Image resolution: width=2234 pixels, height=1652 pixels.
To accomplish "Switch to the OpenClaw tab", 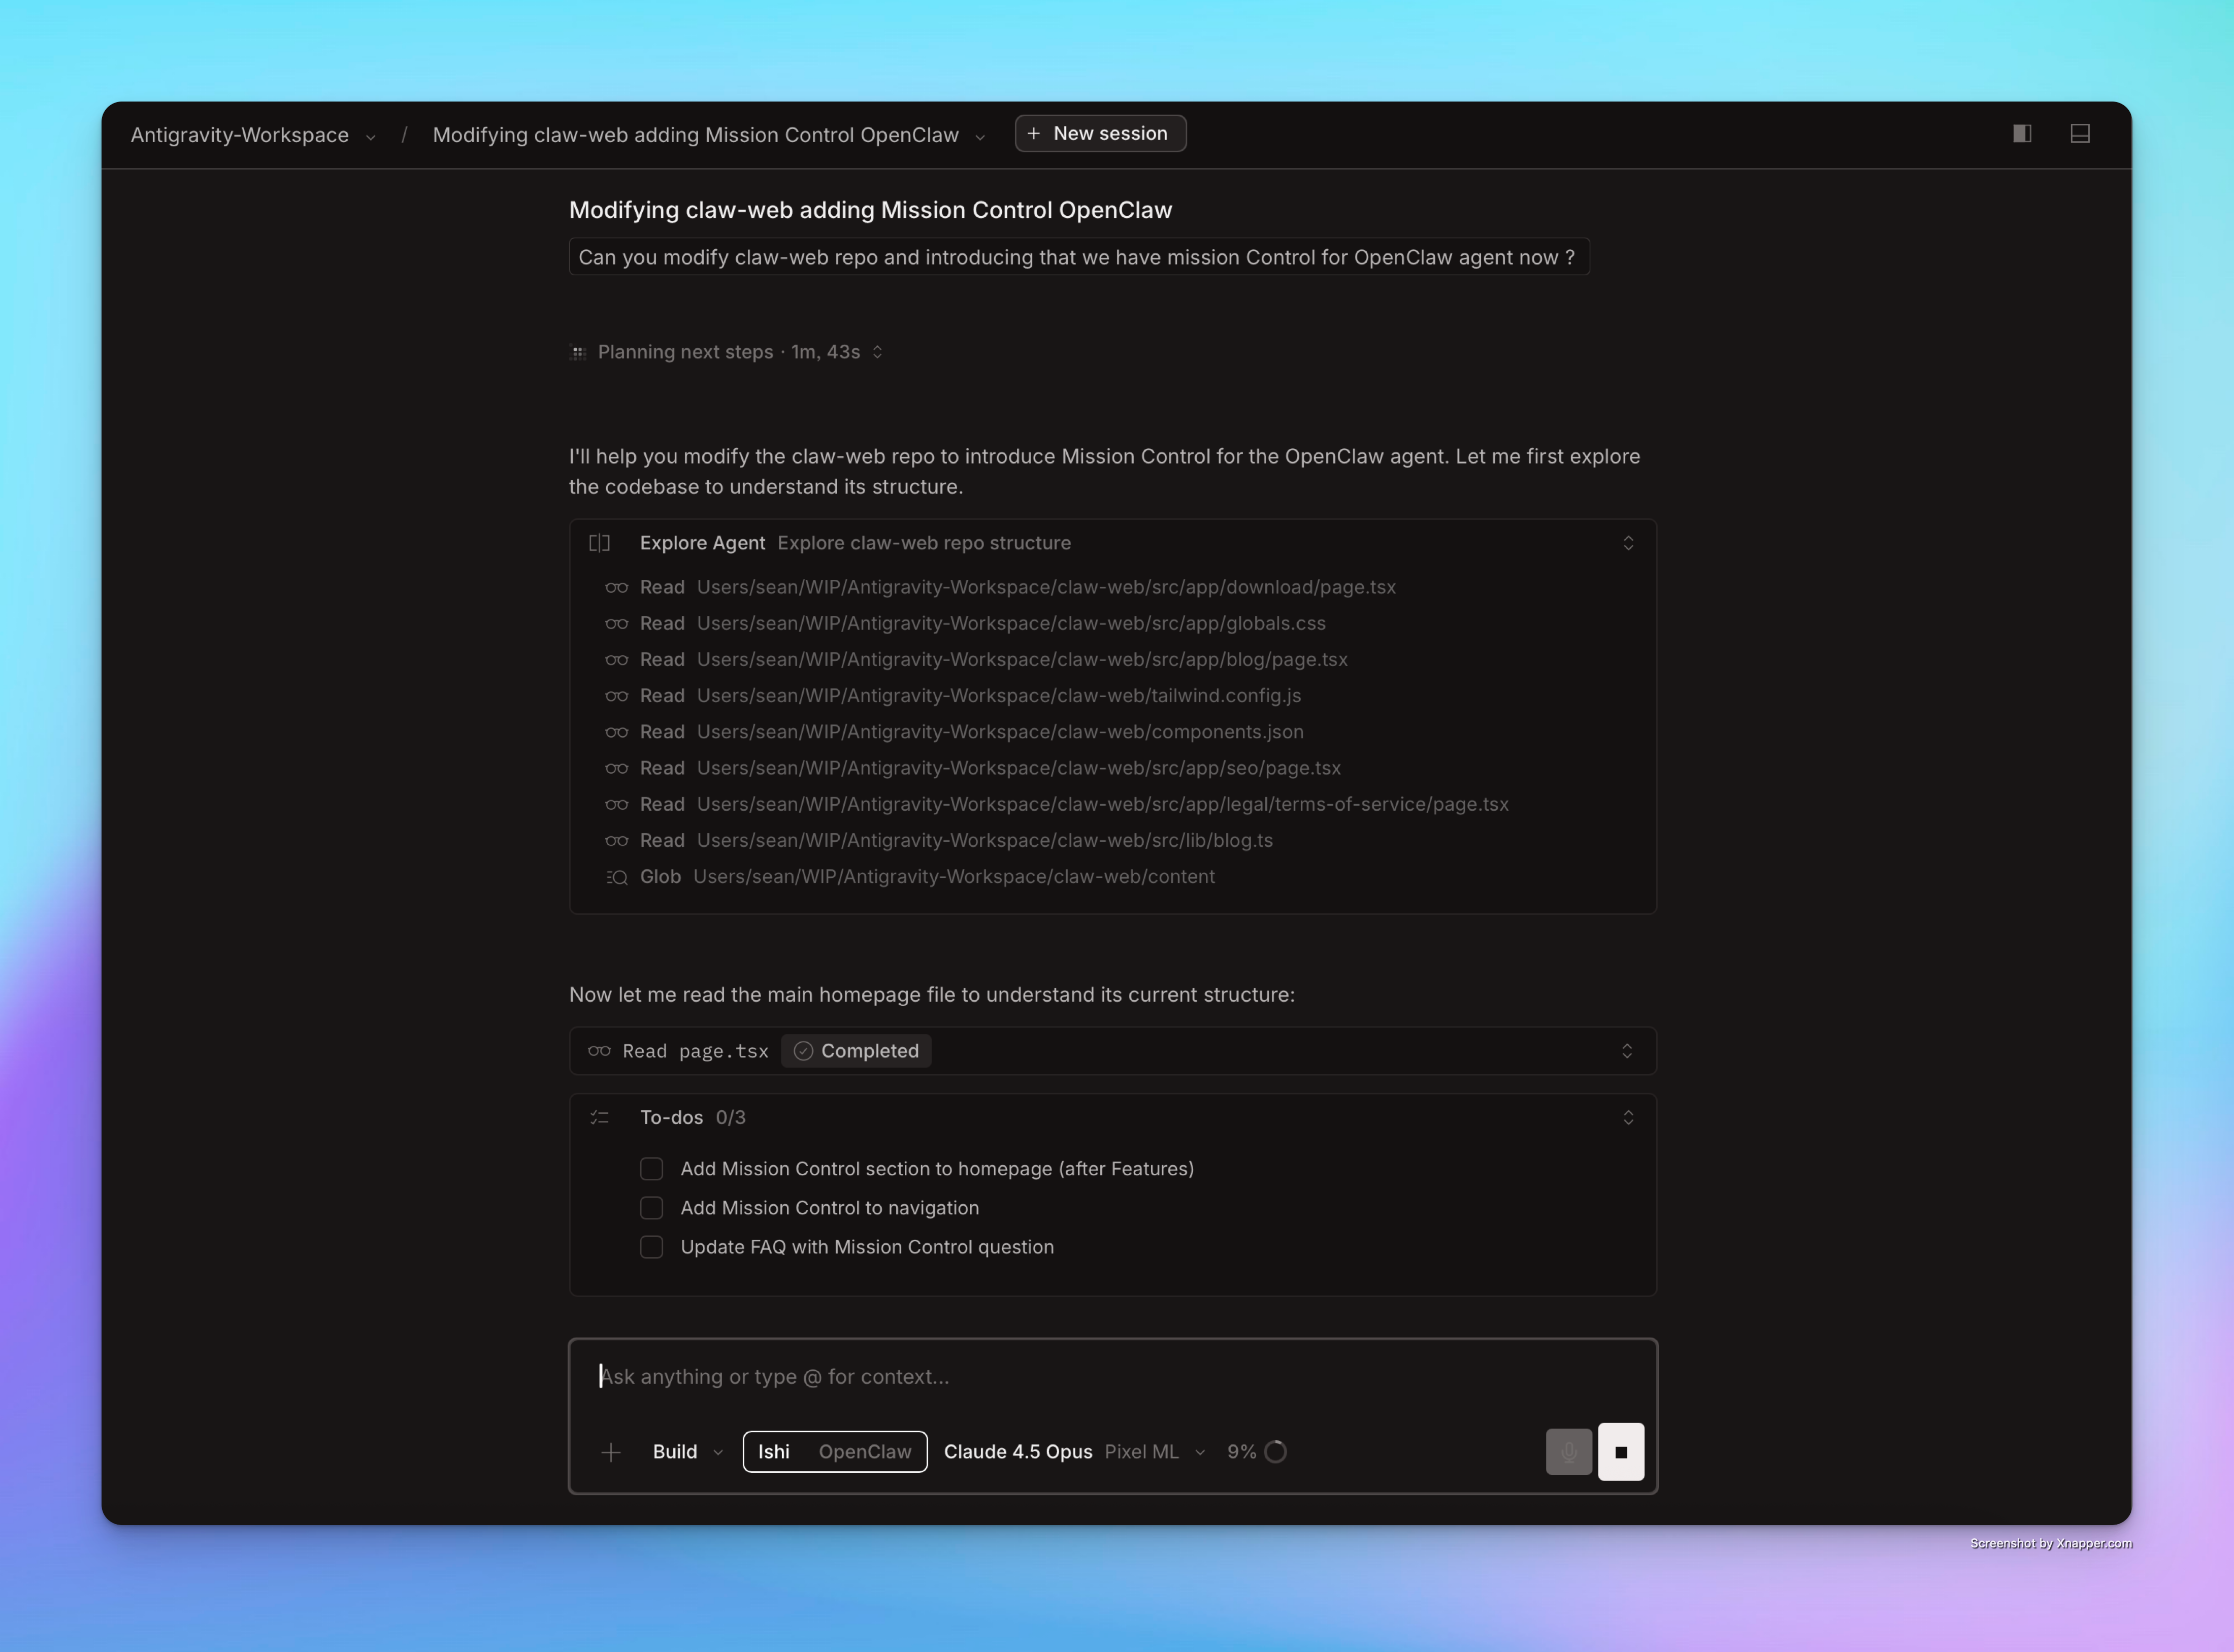I will tap(866, 1451).
